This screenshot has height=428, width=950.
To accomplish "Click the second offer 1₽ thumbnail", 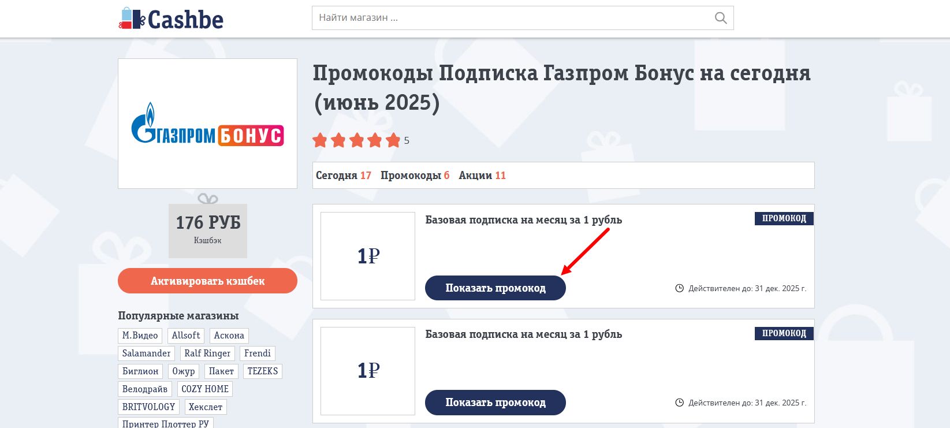I will [x=368, y=371].
